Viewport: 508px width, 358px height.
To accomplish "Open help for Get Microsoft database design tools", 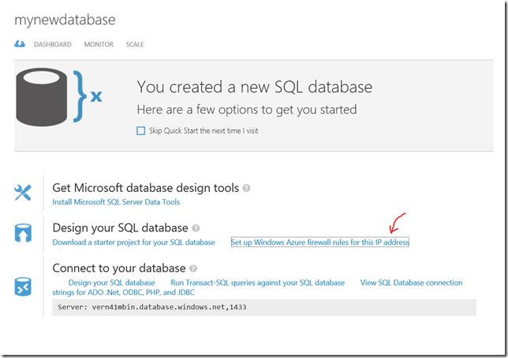I will coord(247,188).
